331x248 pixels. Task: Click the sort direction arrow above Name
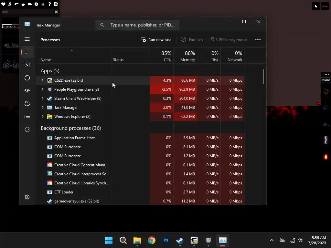click(x=71, y=51)
